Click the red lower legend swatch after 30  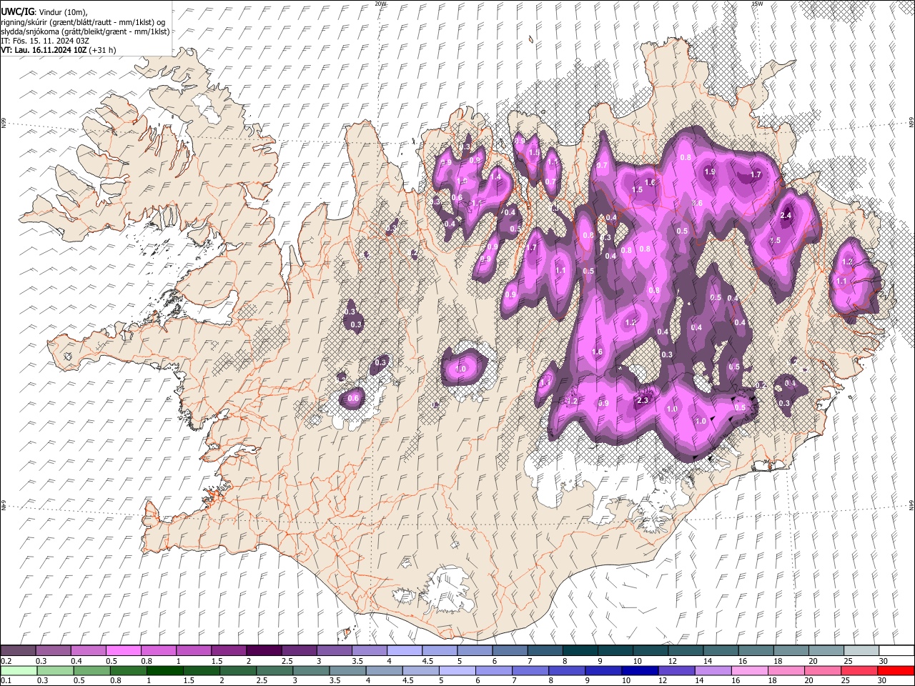[x=896, y=670]
